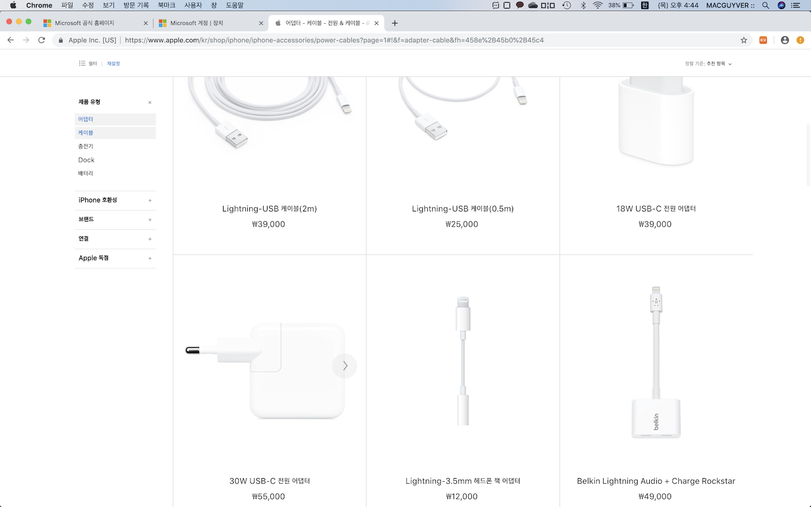Image resolution: width=811 pixels, height=507 pixels.
Task: Toggle the 어댑터 filter option
Action: (x=116, y=119)
